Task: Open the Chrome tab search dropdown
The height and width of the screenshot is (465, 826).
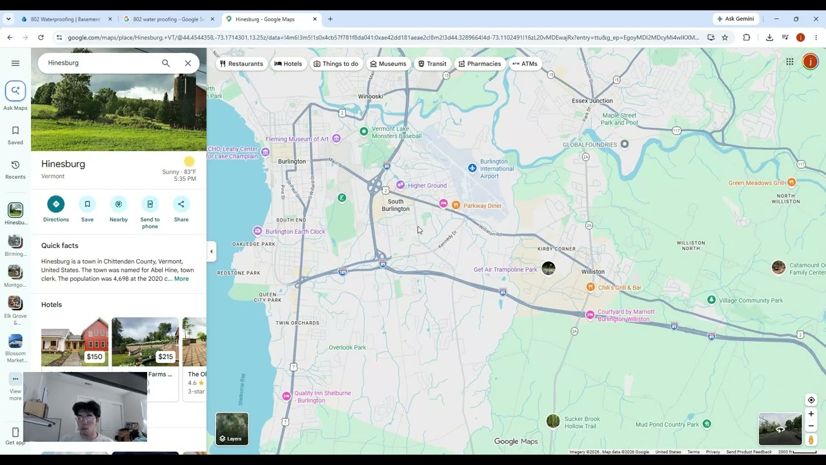Action: (8, 19)
